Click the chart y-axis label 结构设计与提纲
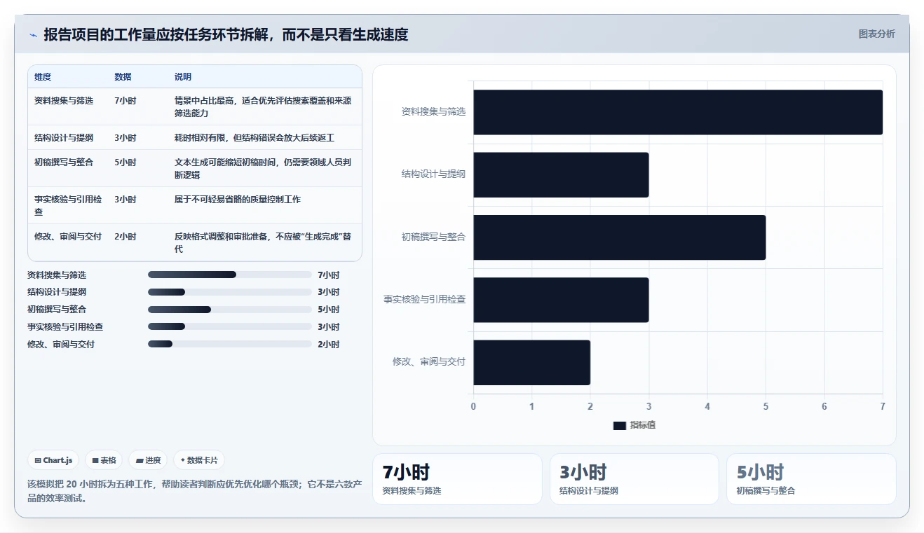924x533 pixels. [x=433, y=174]
